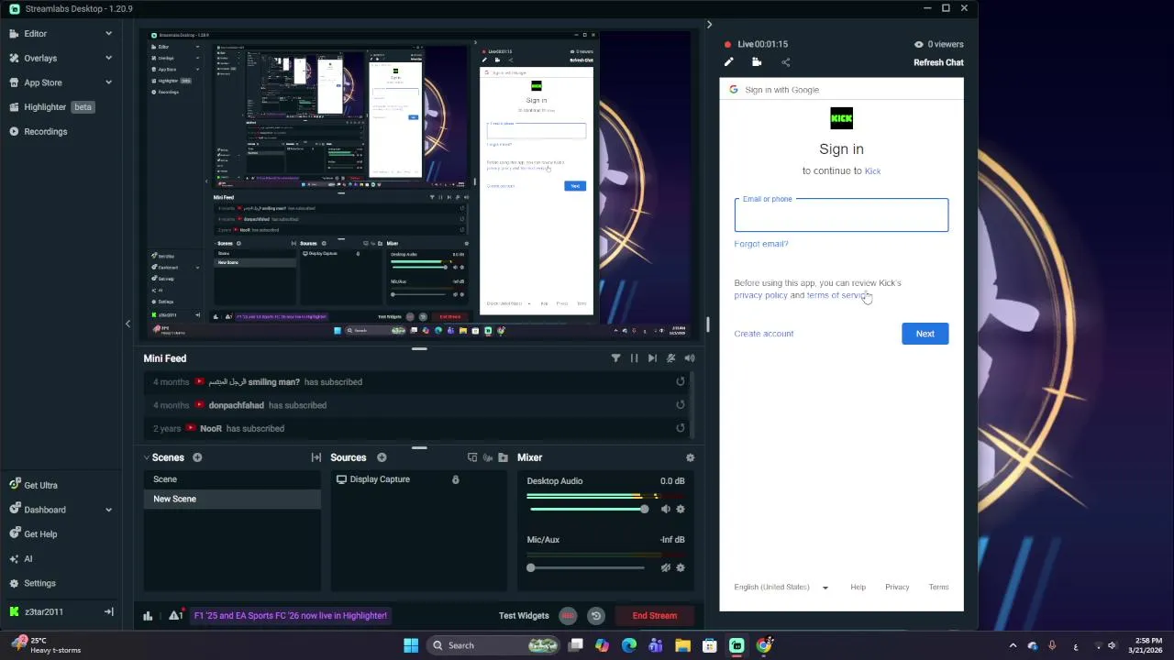
Task: Open Microsoft Edge from the taskbar
Action: [629, 645]
